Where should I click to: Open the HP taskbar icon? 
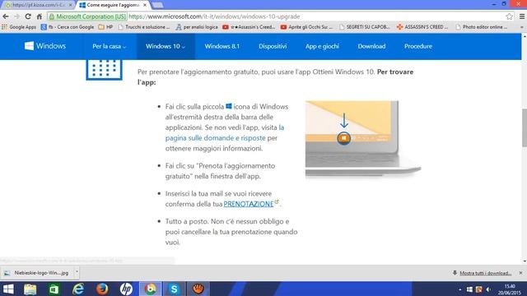[x=126, y=289]
